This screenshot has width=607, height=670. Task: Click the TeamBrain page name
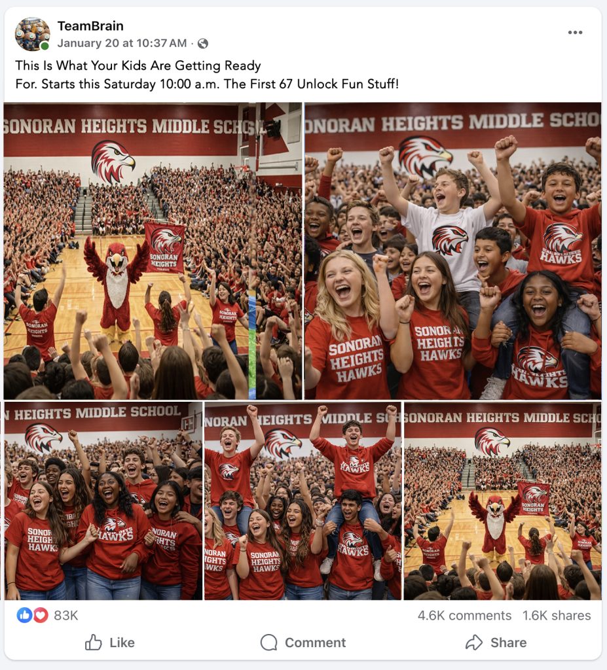tap(90, 26)
